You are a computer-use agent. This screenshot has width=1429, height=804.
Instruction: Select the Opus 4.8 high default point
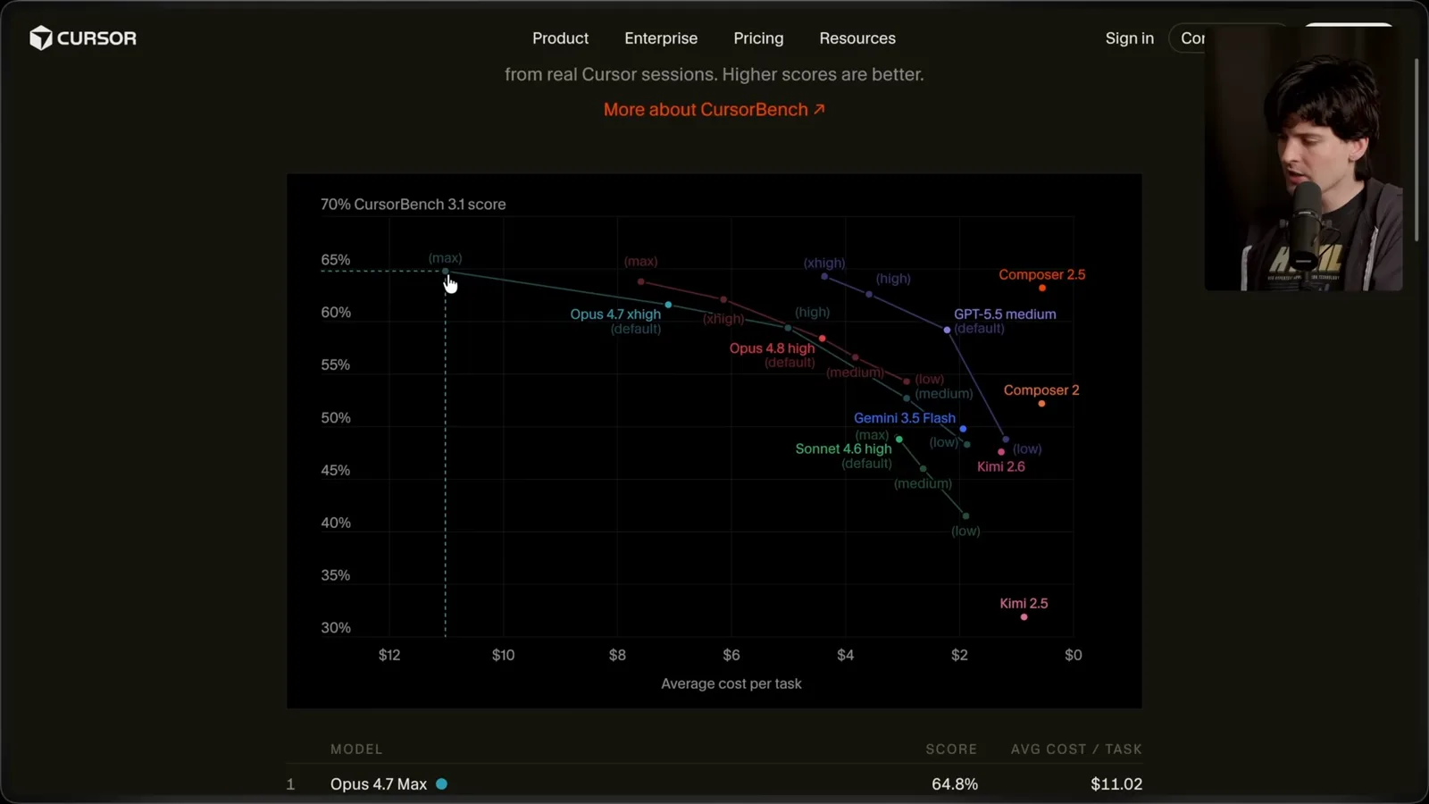[x=823, y=339]
